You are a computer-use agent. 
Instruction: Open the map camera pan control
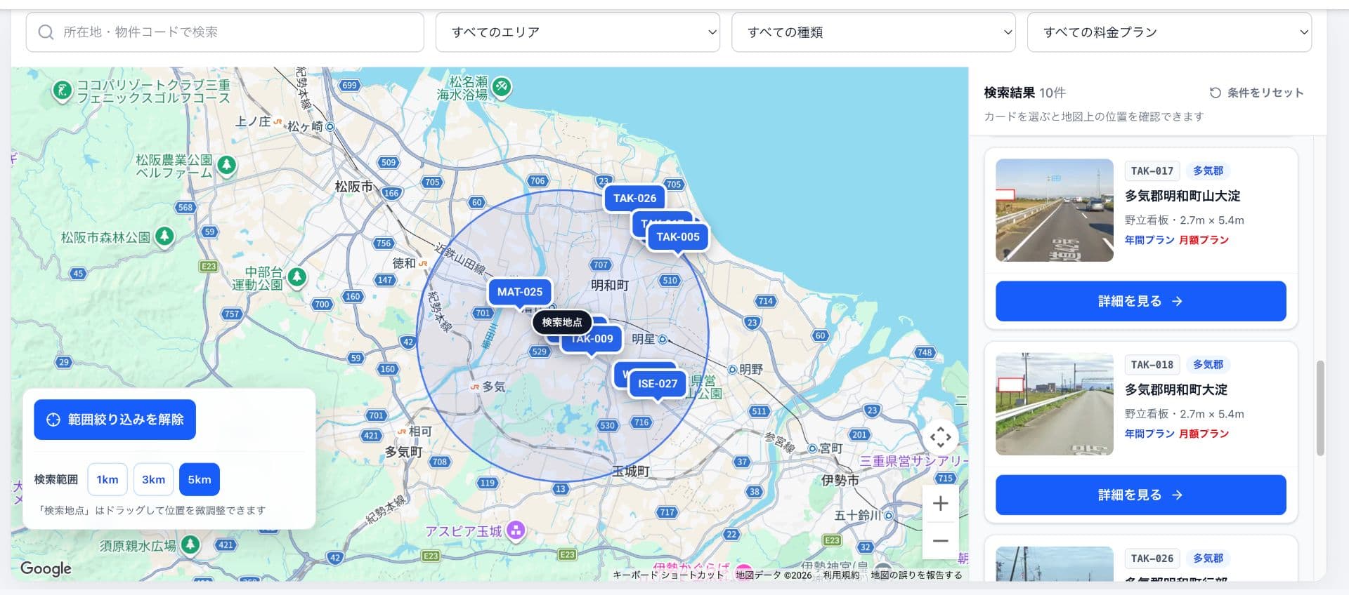[941, 437]
